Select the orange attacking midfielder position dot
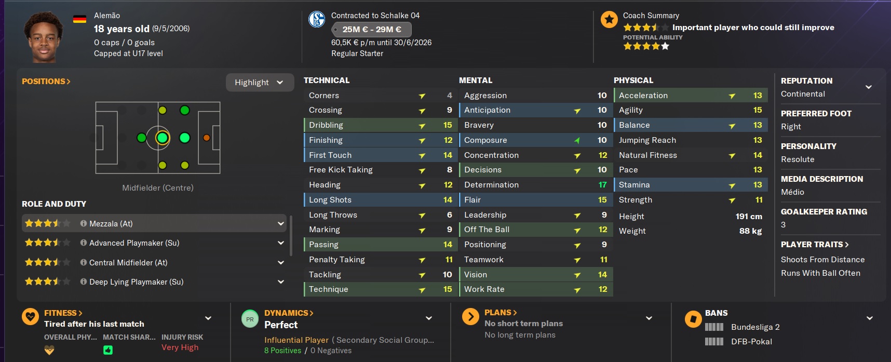 [207, 138]
